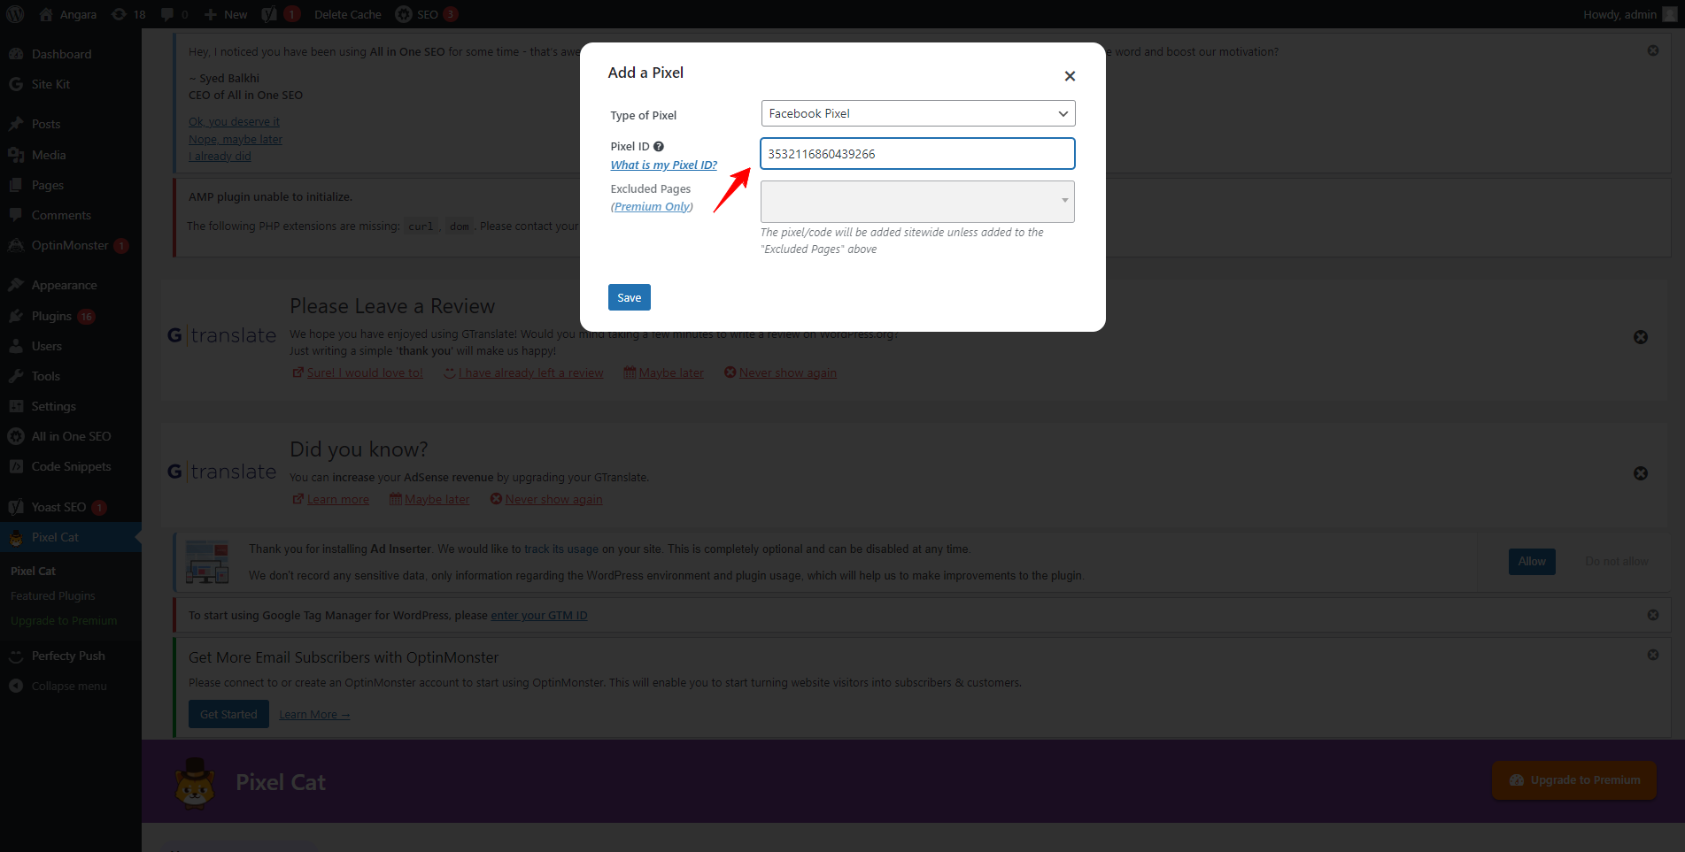Viewport: 1685px width, 852px height.
Task: Open the New content menu
Action: [226, 14]
